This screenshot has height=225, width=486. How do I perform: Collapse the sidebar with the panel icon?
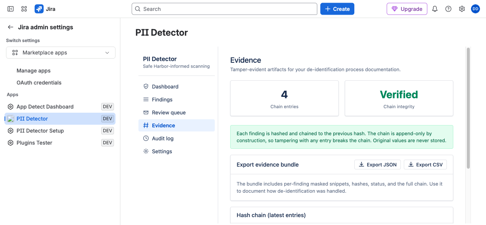pos(11,9)
